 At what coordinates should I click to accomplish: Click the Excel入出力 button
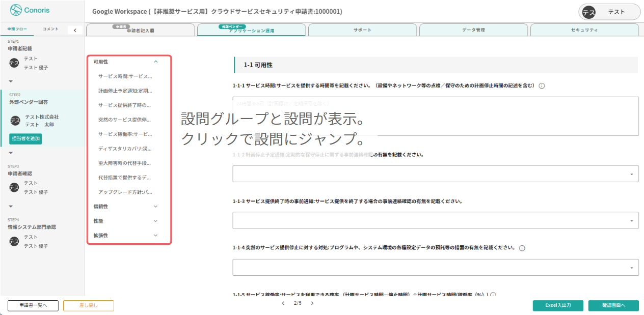558,305
